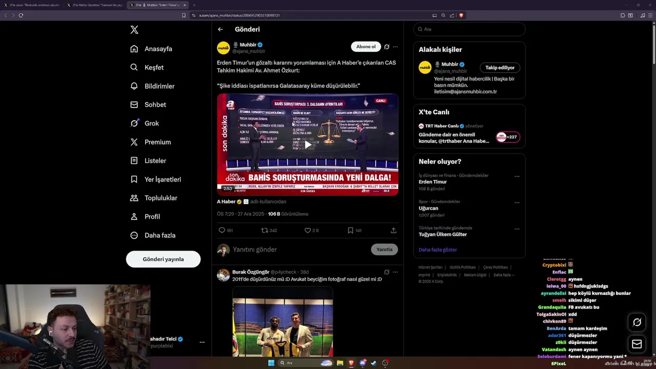Screen dimensions: 656x369
Task: Open Premium in the sidebar
Action: pyautogui.click(x=150, y=142)
